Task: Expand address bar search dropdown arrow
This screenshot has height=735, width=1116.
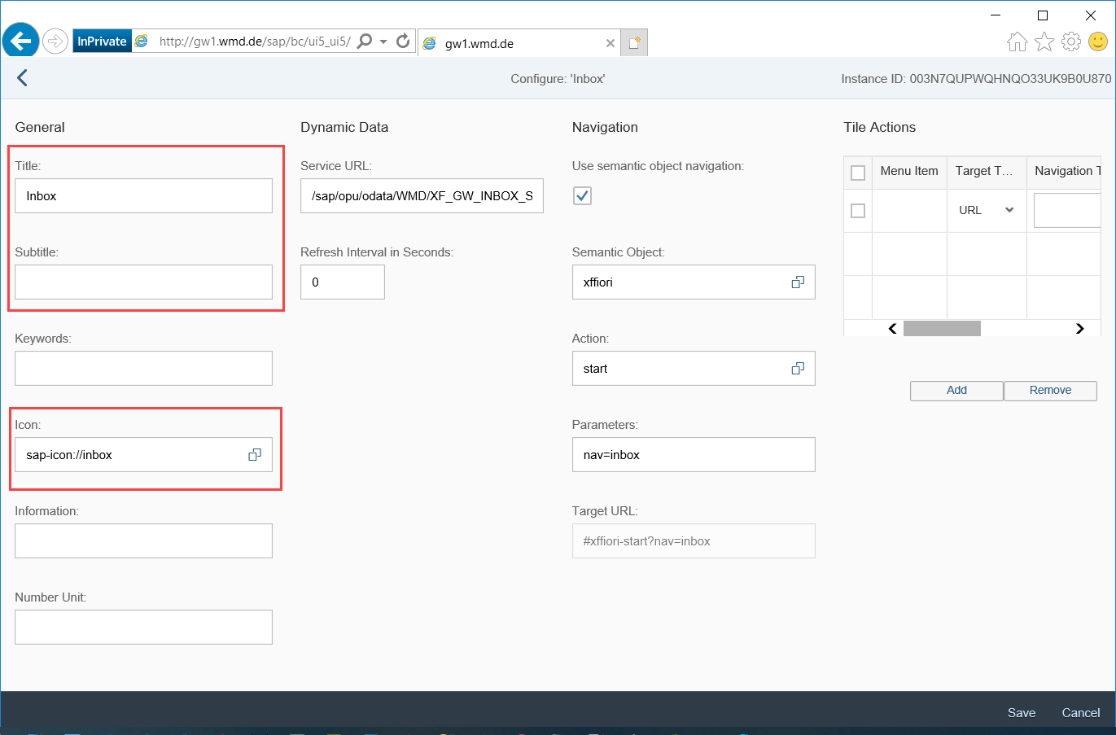Action: 383,42
